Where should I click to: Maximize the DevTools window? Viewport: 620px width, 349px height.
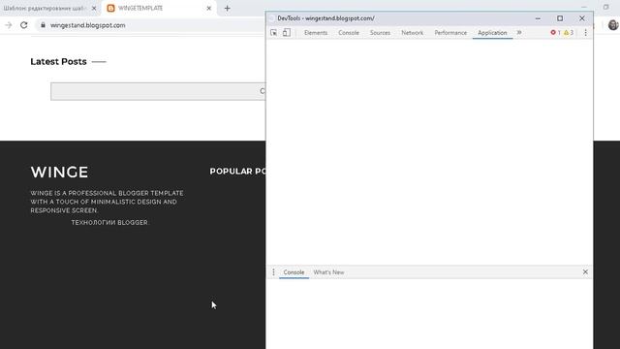pos(560,18)
